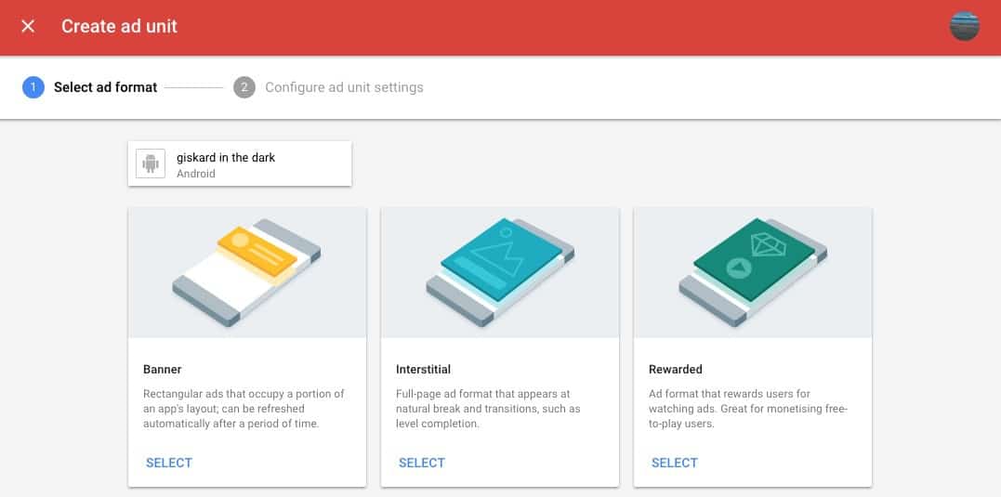Click the Rewarded card title
This screenshot has width=1001, height=497.
[x=676, y=370]
